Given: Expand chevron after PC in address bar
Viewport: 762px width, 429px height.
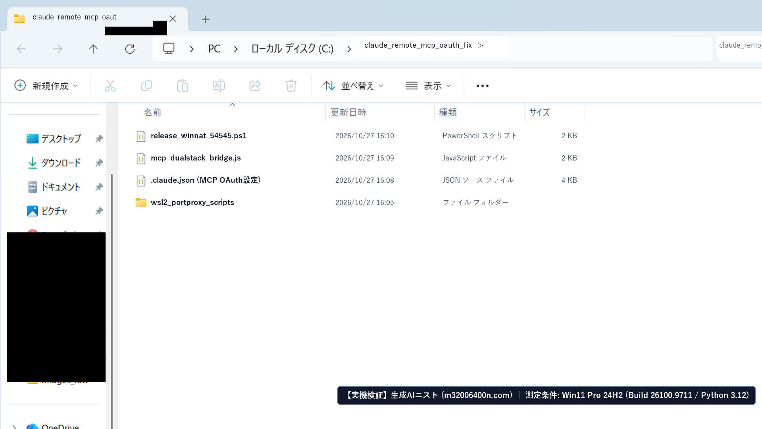Looking at the screenshot, I should (236, 49).
